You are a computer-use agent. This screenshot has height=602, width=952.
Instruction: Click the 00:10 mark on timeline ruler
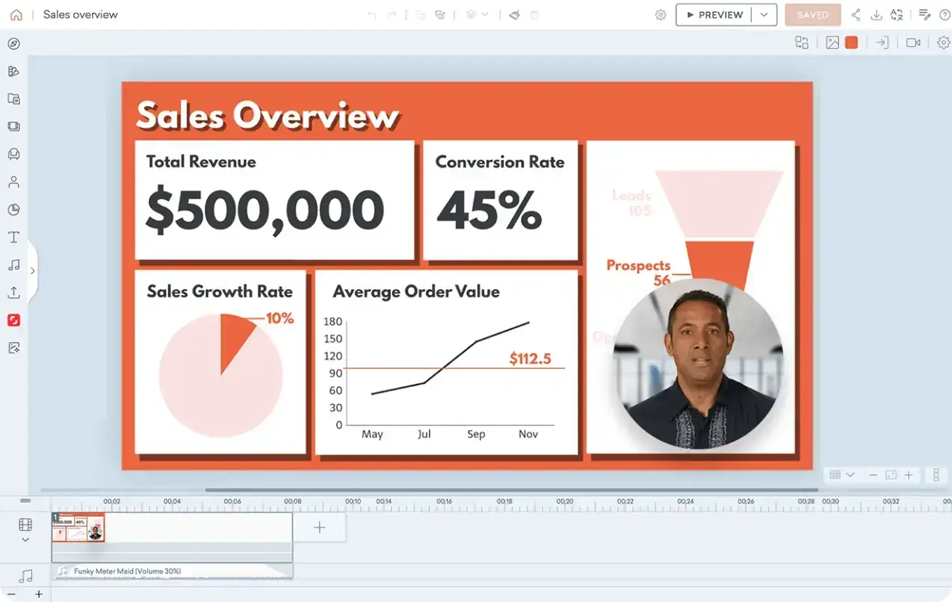tap(353, 501)
